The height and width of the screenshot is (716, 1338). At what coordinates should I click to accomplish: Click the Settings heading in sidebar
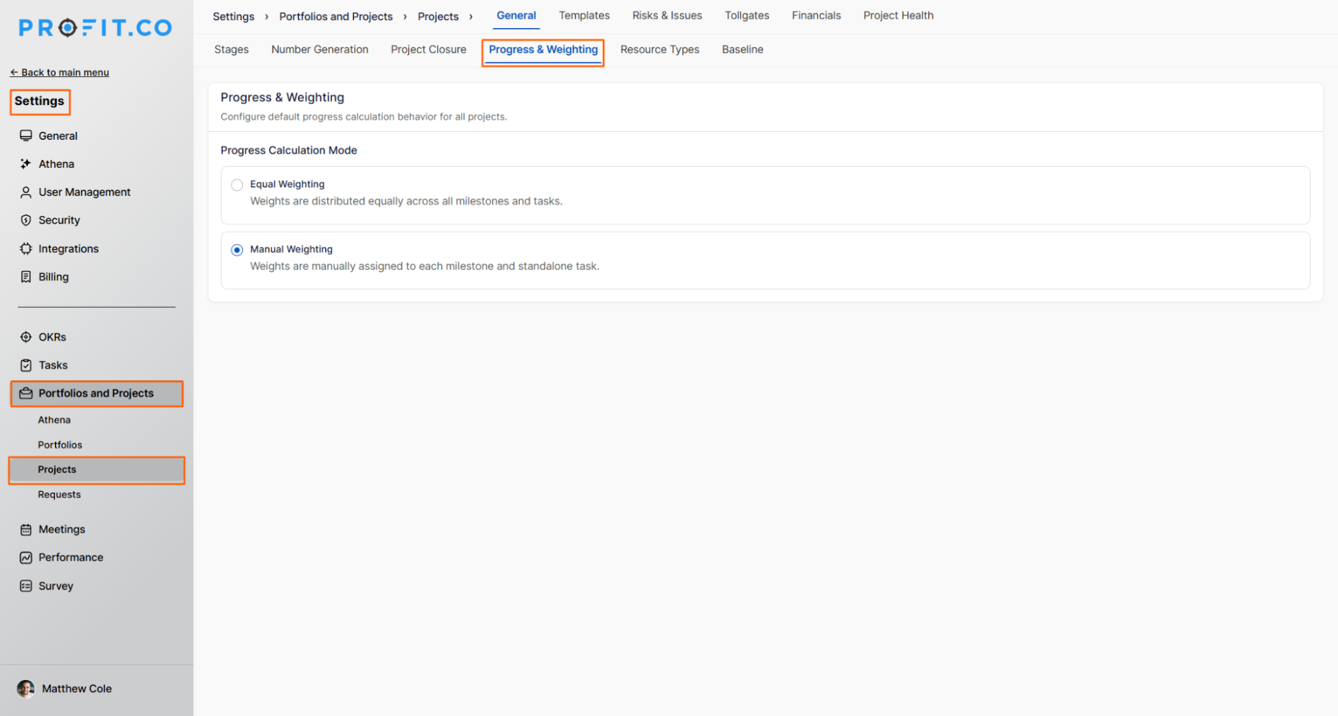click(x=39, y=101)
